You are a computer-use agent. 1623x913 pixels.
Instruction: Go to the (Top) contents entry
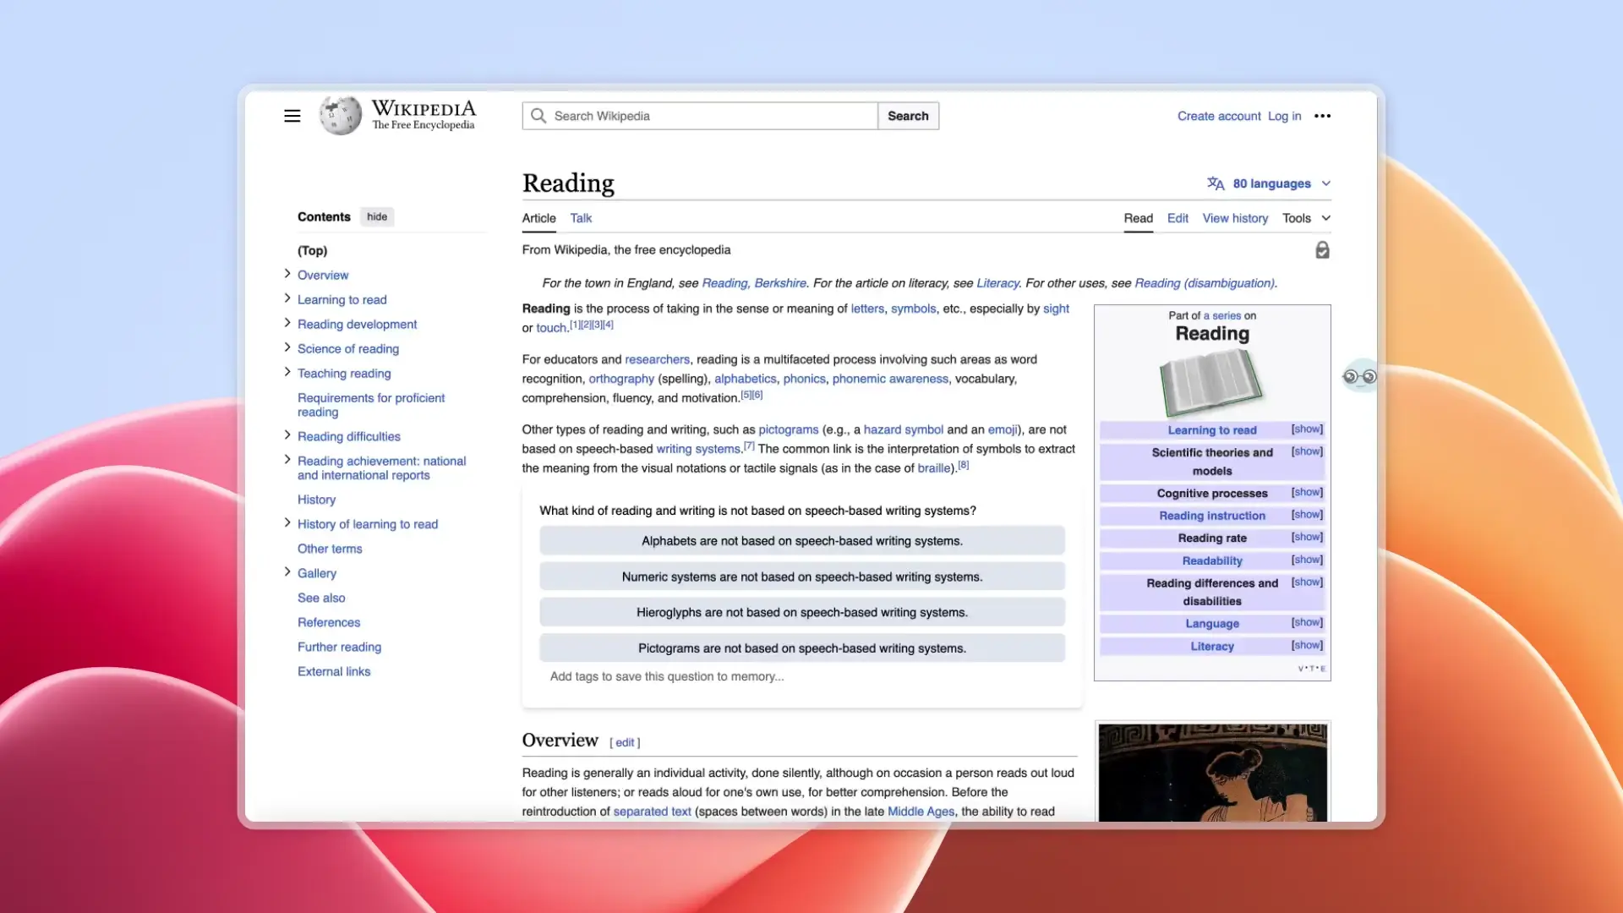[312, 250]
